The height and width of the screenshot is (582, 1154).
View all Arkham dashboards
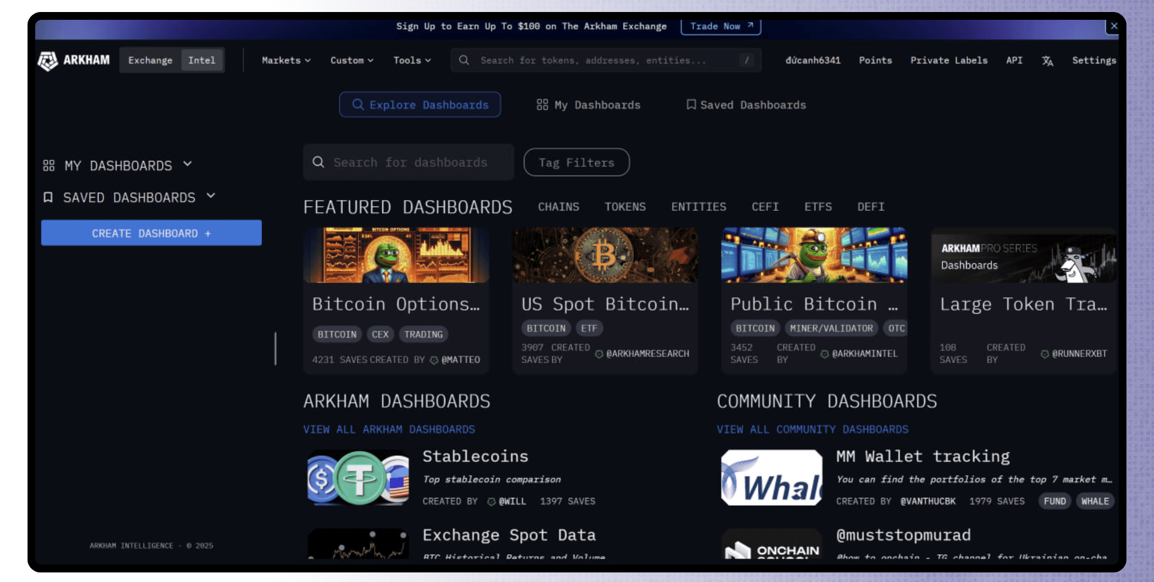click(x=389, y=429)
